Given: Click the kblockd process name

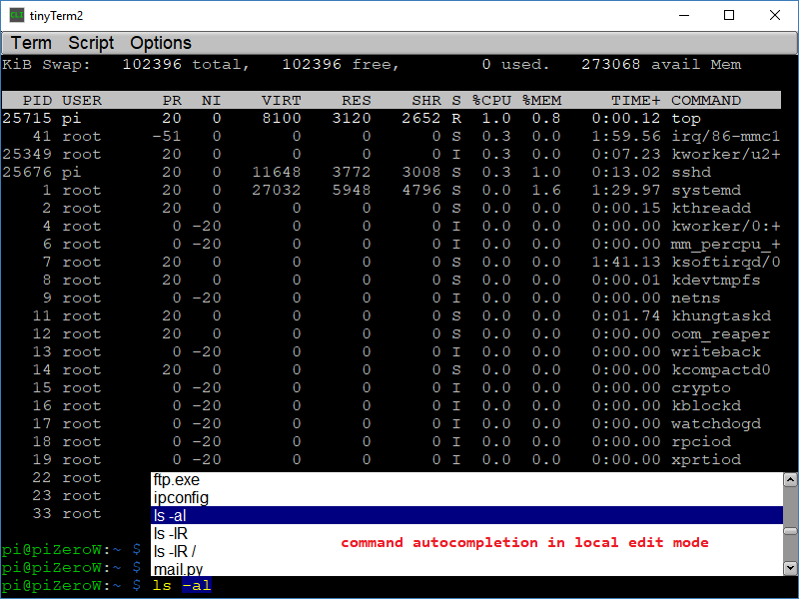Looking at the screenshot, I should point(706,406).
